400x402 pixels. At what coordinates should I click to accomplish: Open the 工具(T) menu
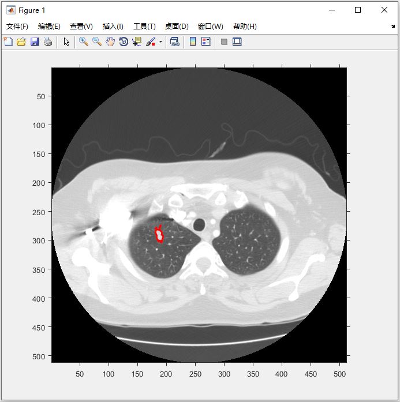pyautogui.click(x=144, y=27)
